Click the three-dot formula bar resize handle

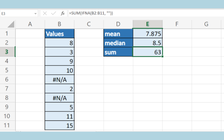(x=40, y=13)
